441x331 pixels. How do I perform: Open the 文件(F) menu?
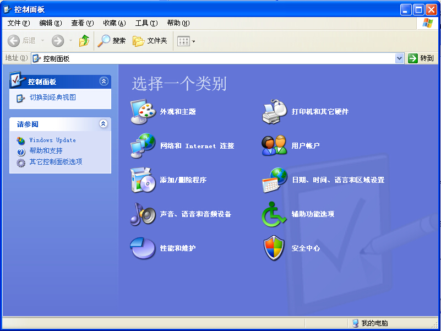pos(19,23)
